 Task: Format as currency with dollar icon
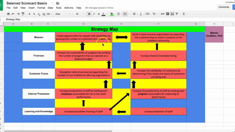point(29,14)
